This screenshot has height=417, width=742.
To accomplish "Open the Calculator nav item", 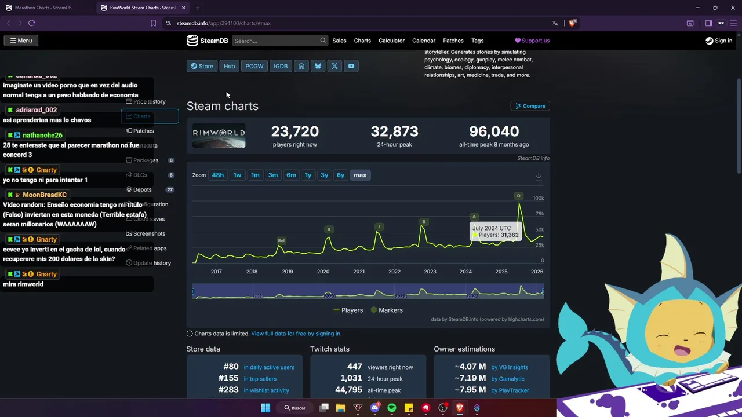I will (x=391, y=41).
